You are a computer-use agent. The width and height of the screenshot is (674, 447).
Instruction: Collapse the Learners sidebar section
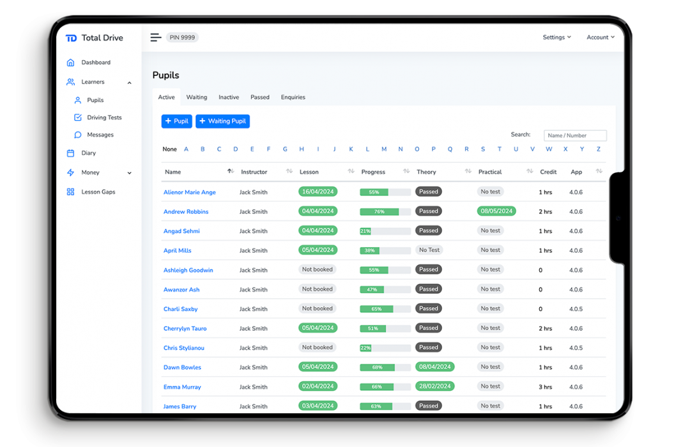(x=128, y=82)
